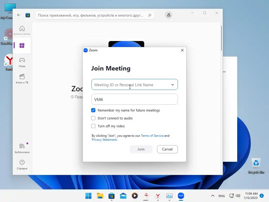This screenshot has width=269, height=202.
Task: Click the Store window vertical scrollbar
Action: (x=221, y=38)
